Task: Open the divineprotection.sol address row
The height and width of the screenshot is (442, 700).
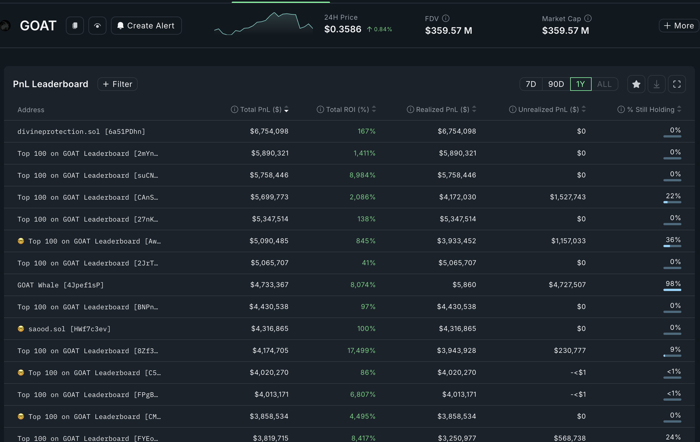Action: tap(81, 132)
